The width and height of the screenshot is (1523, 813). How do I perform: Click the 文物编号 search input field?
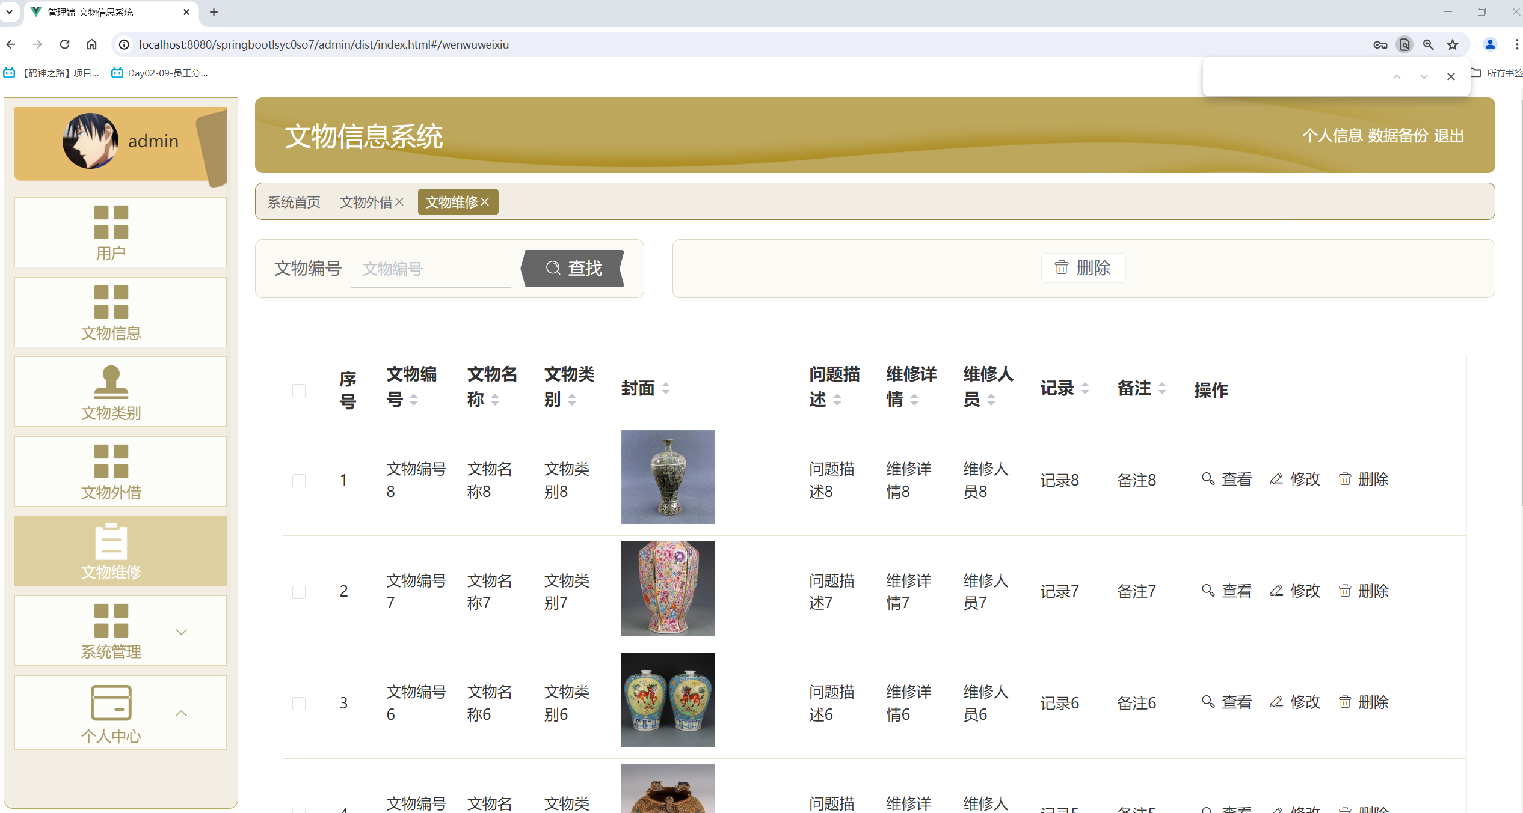coord(431,269)
